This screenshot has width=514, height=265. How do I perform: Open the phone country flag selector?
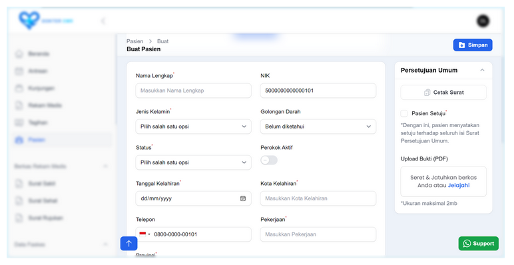[144, 234]
